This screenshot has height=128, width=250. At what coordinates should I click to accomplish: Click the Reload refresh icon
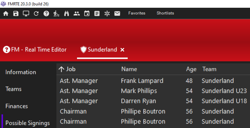point(36,13)
